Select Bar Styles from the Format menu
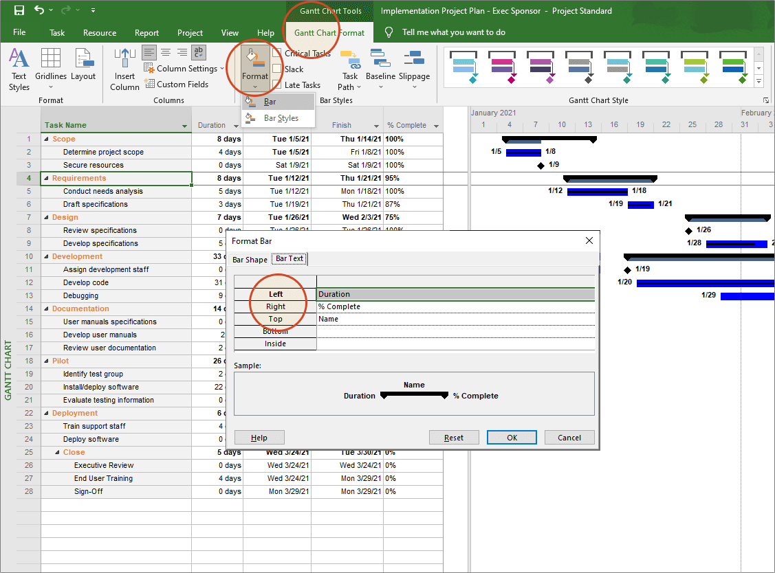Screen dimensions: 775x573 [x=281, y=117]
